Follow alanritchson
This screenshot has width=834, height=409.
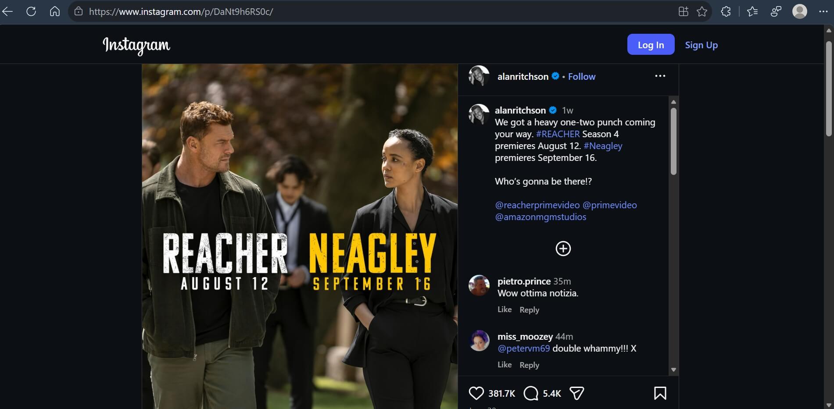tap(582, 76)
